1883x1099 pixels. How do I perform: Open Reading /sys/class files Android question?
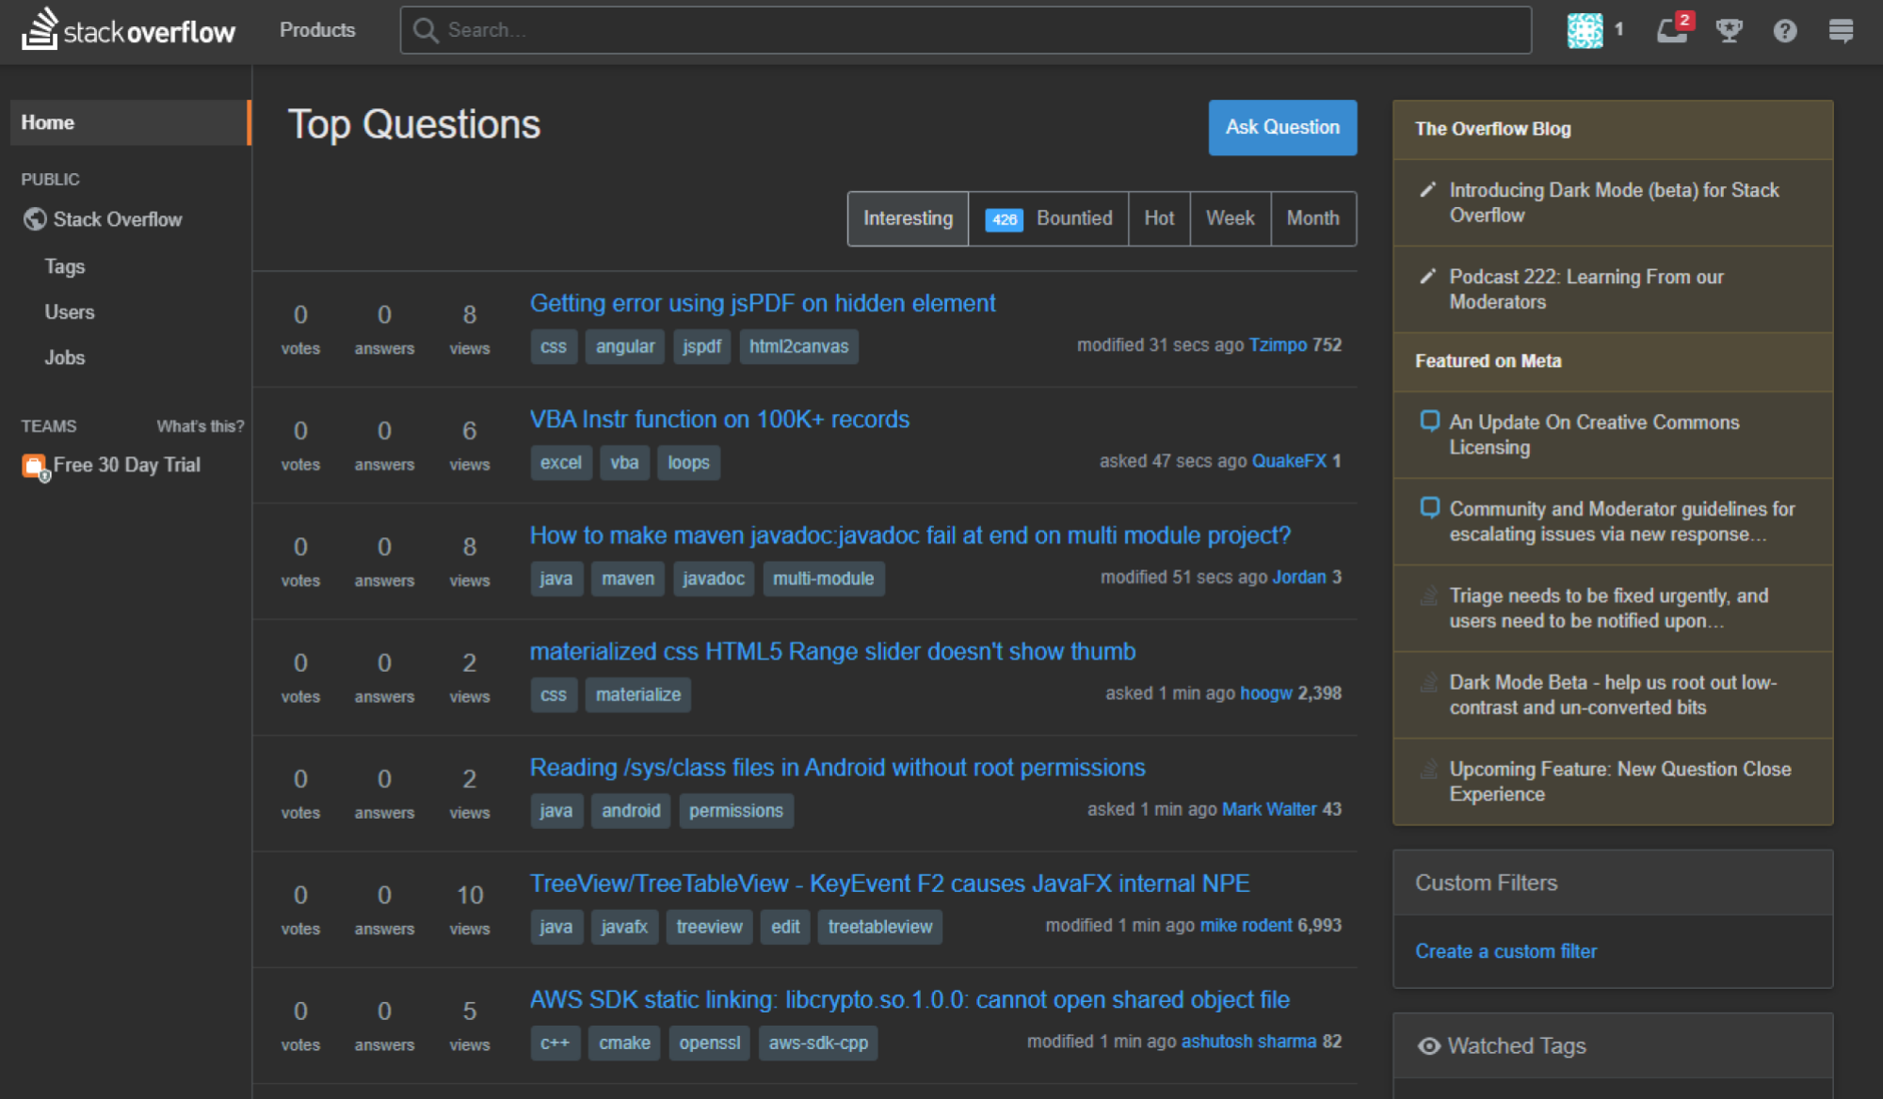coord(837,768)
